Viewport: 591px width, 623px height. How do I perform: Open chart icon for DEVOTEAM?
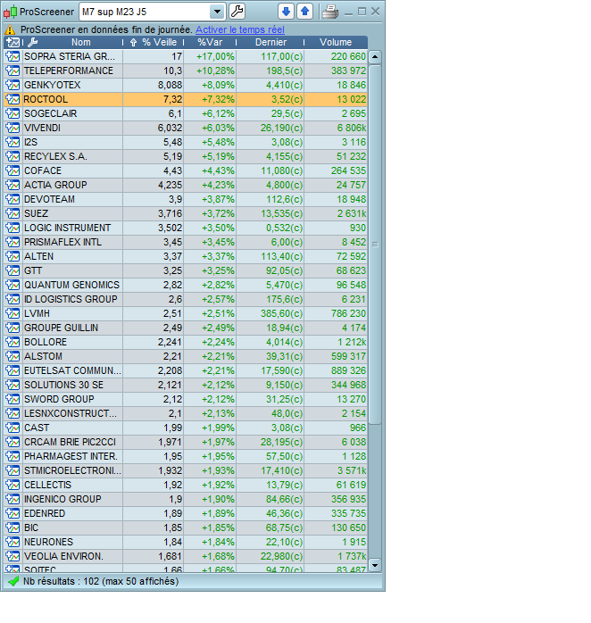tap(12, 199)
